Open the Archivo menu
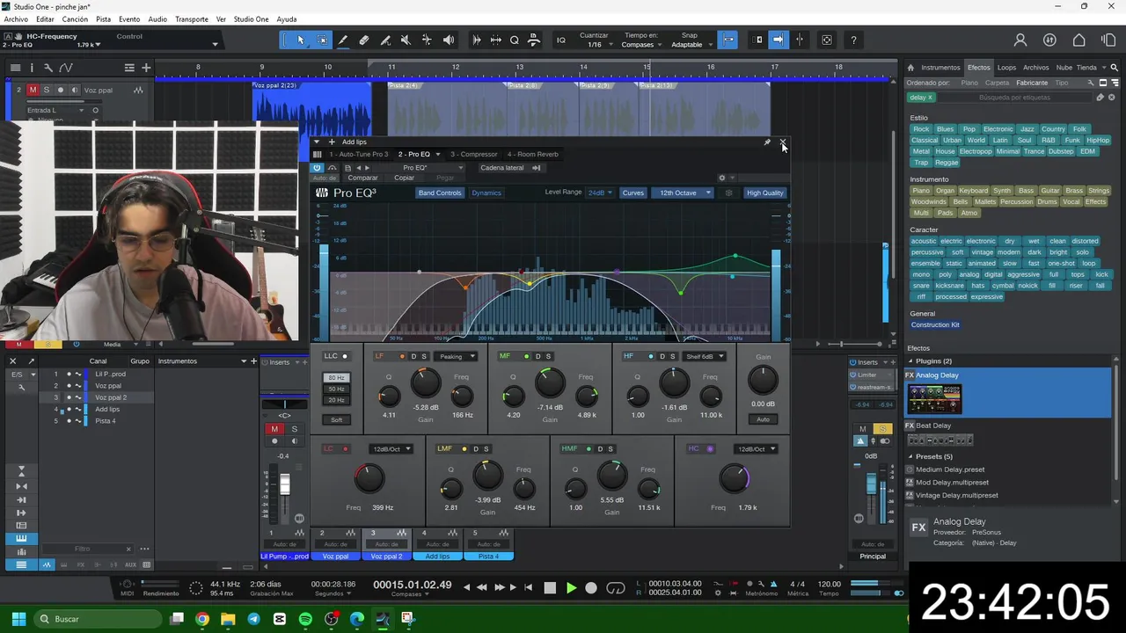The height and width of the screenshot is (633, 1126). click(x=16, y=19)
